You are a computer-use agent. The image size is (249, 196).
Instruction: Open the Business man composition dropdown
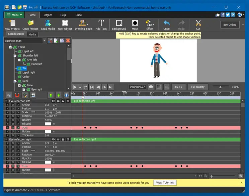(x=45, y=40)
